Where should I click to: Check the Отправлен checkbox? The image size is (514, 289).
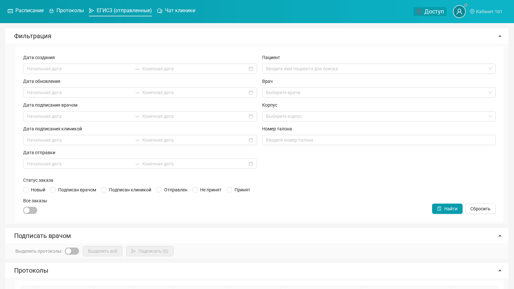pos(159,190)
